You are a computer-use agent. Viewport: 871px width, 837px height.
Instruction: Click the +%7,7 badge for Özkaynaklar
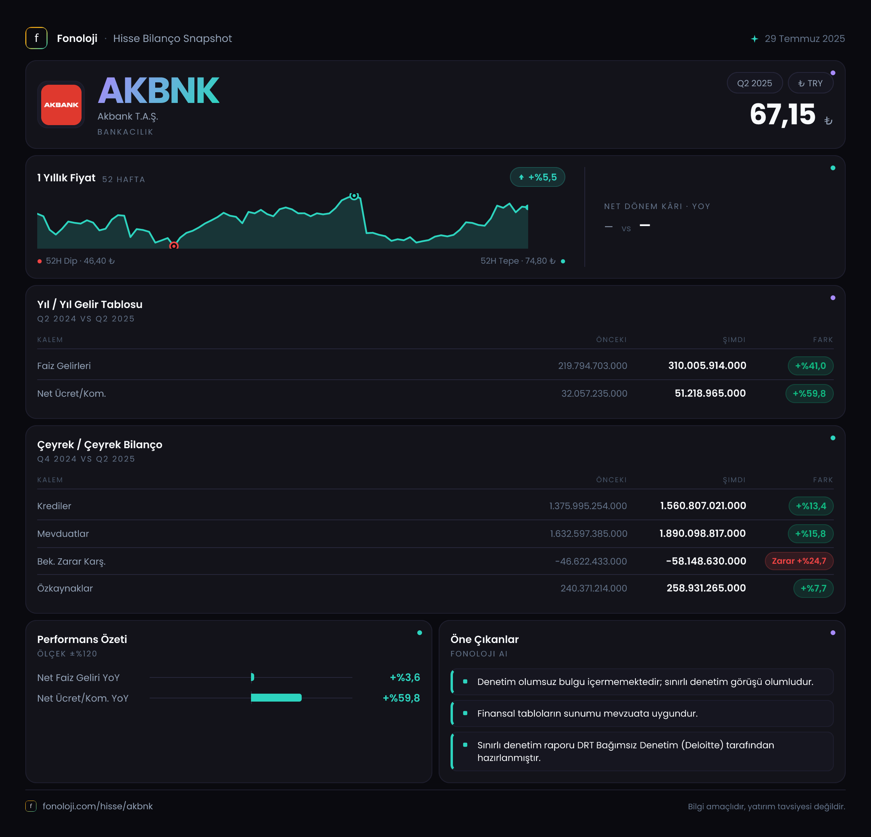pos(813,588)
